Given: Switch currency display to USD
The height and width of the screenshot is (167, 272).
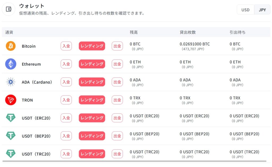Looking at the screenshot, I should coord(245,10).
